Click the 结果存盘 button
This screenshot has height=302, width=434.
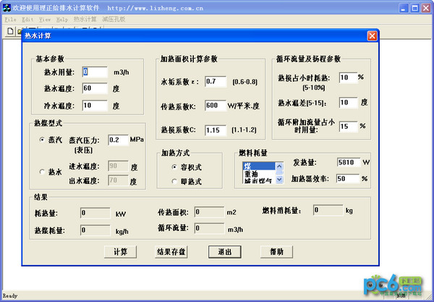pyautogui.click(x=171, y=252)
